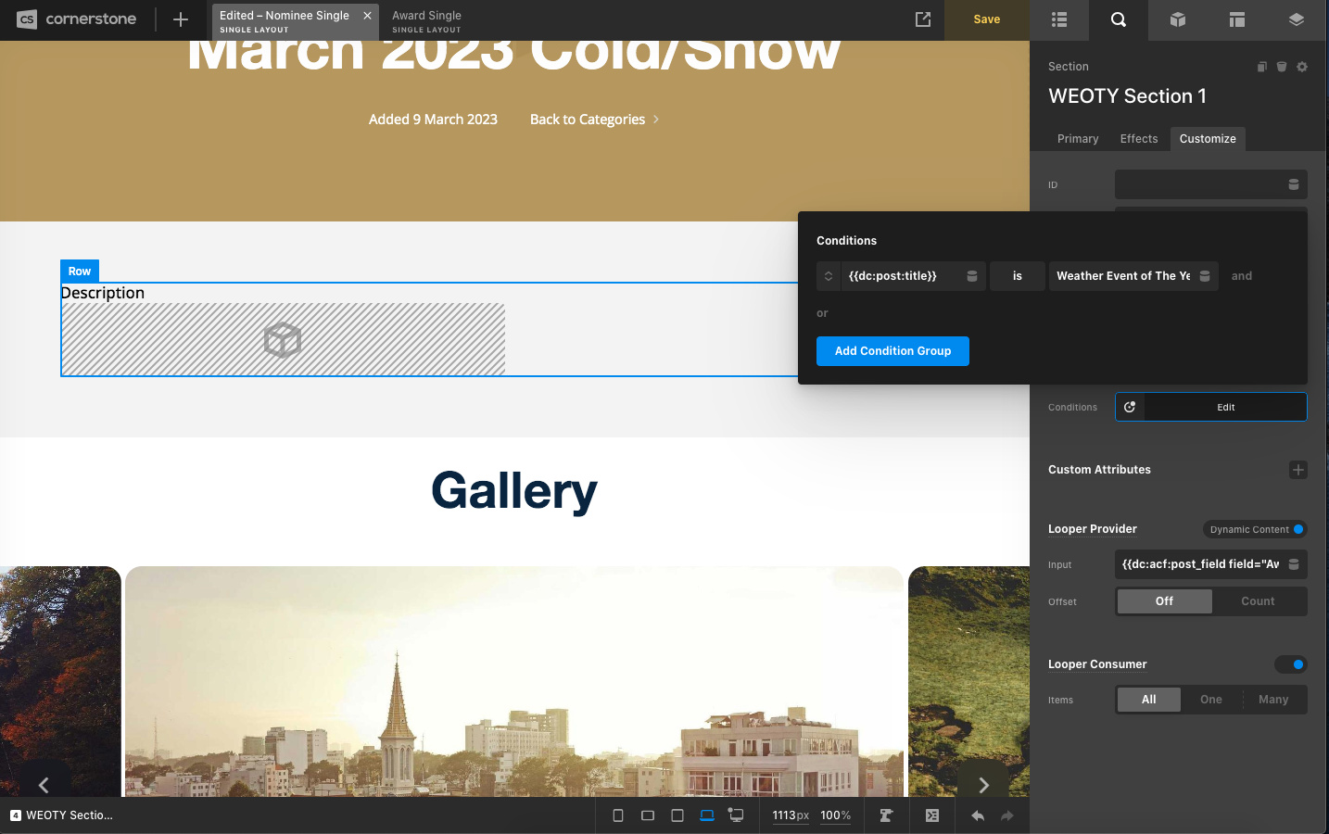Open the outline list panel icon
Image resolution: width=1329 pixels, height=834 pixels.
coord(1059,19)
